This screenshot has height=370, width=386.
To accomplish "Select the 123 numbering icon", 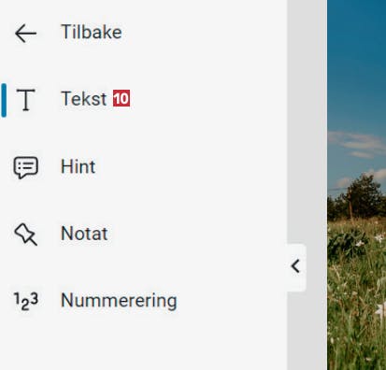I will click(x=26, y=301).
